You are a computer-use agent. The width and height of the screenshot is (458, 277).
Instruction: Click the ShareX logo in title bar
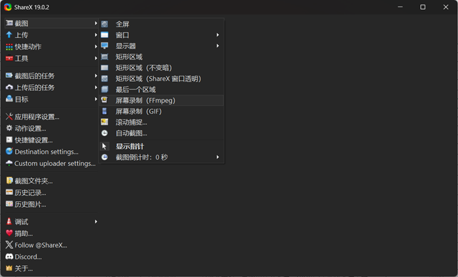point(8,7)
